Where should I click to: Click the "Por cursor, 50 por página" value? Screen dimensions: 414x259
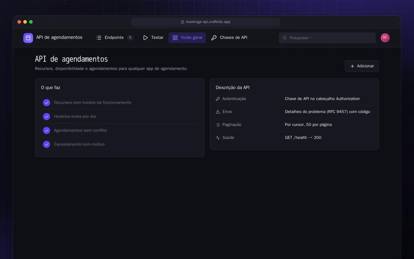click(x=308, y=125)
